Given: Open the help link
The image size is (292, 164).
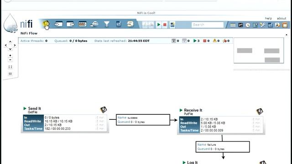Looking at the screenshot, I should tap(268, 18).
